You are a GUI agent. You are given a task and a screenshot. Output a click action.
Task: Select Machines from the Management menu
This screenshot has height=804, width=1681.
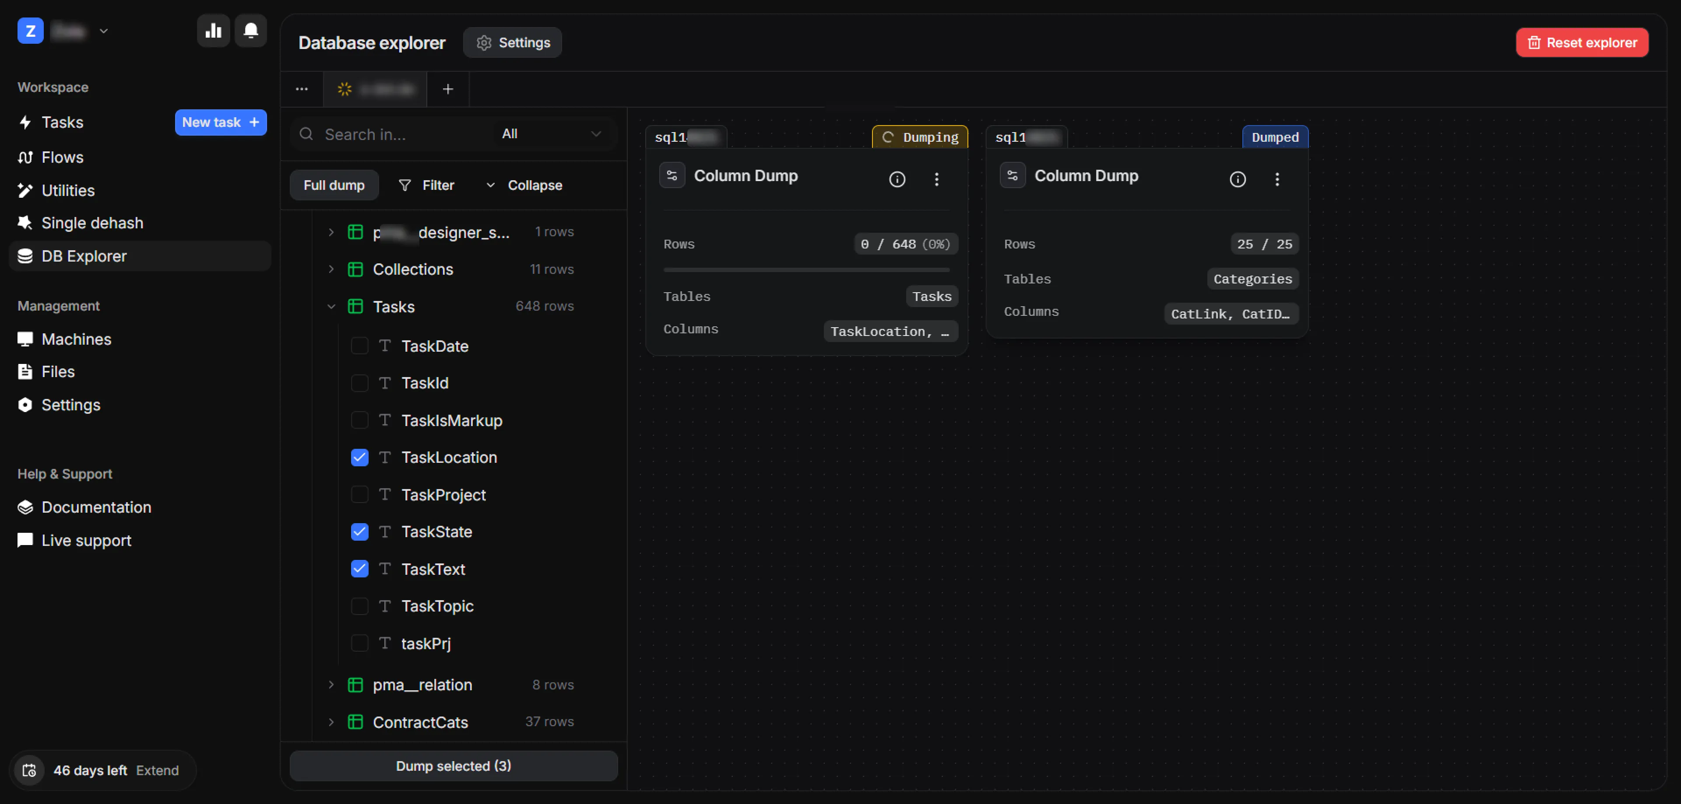76,339
